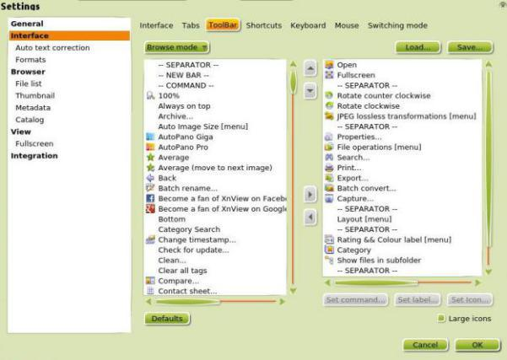The width and height of the screenshot is (507, 360).
Task: Add command with right arrow button
Action: [310, 195]
